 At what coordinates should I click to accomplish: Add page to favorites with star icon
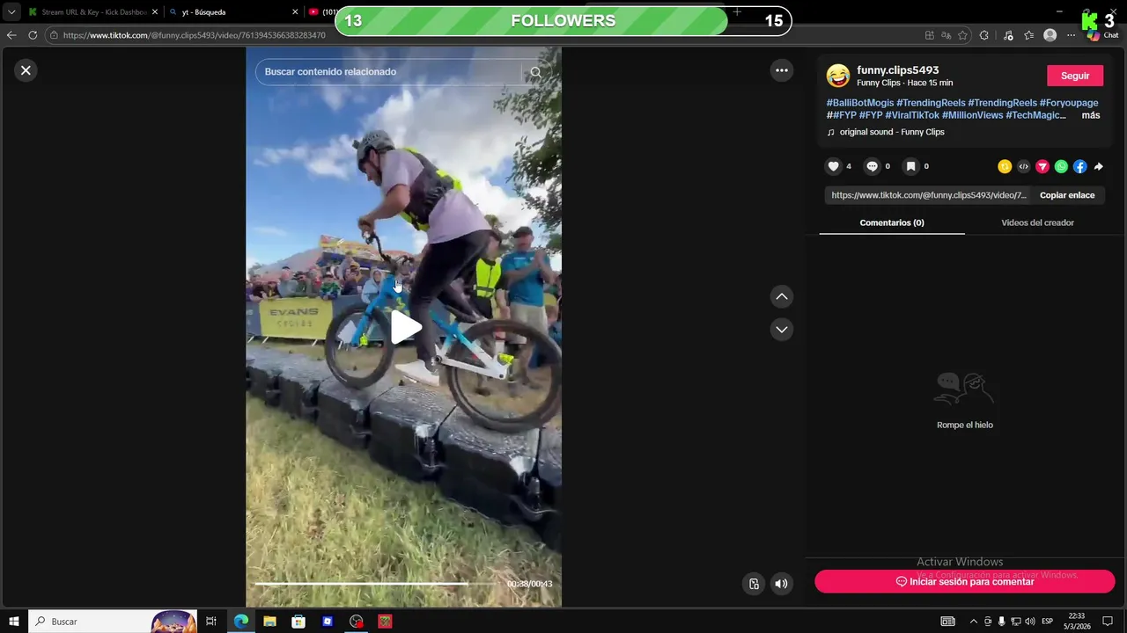tap(962, 35)
